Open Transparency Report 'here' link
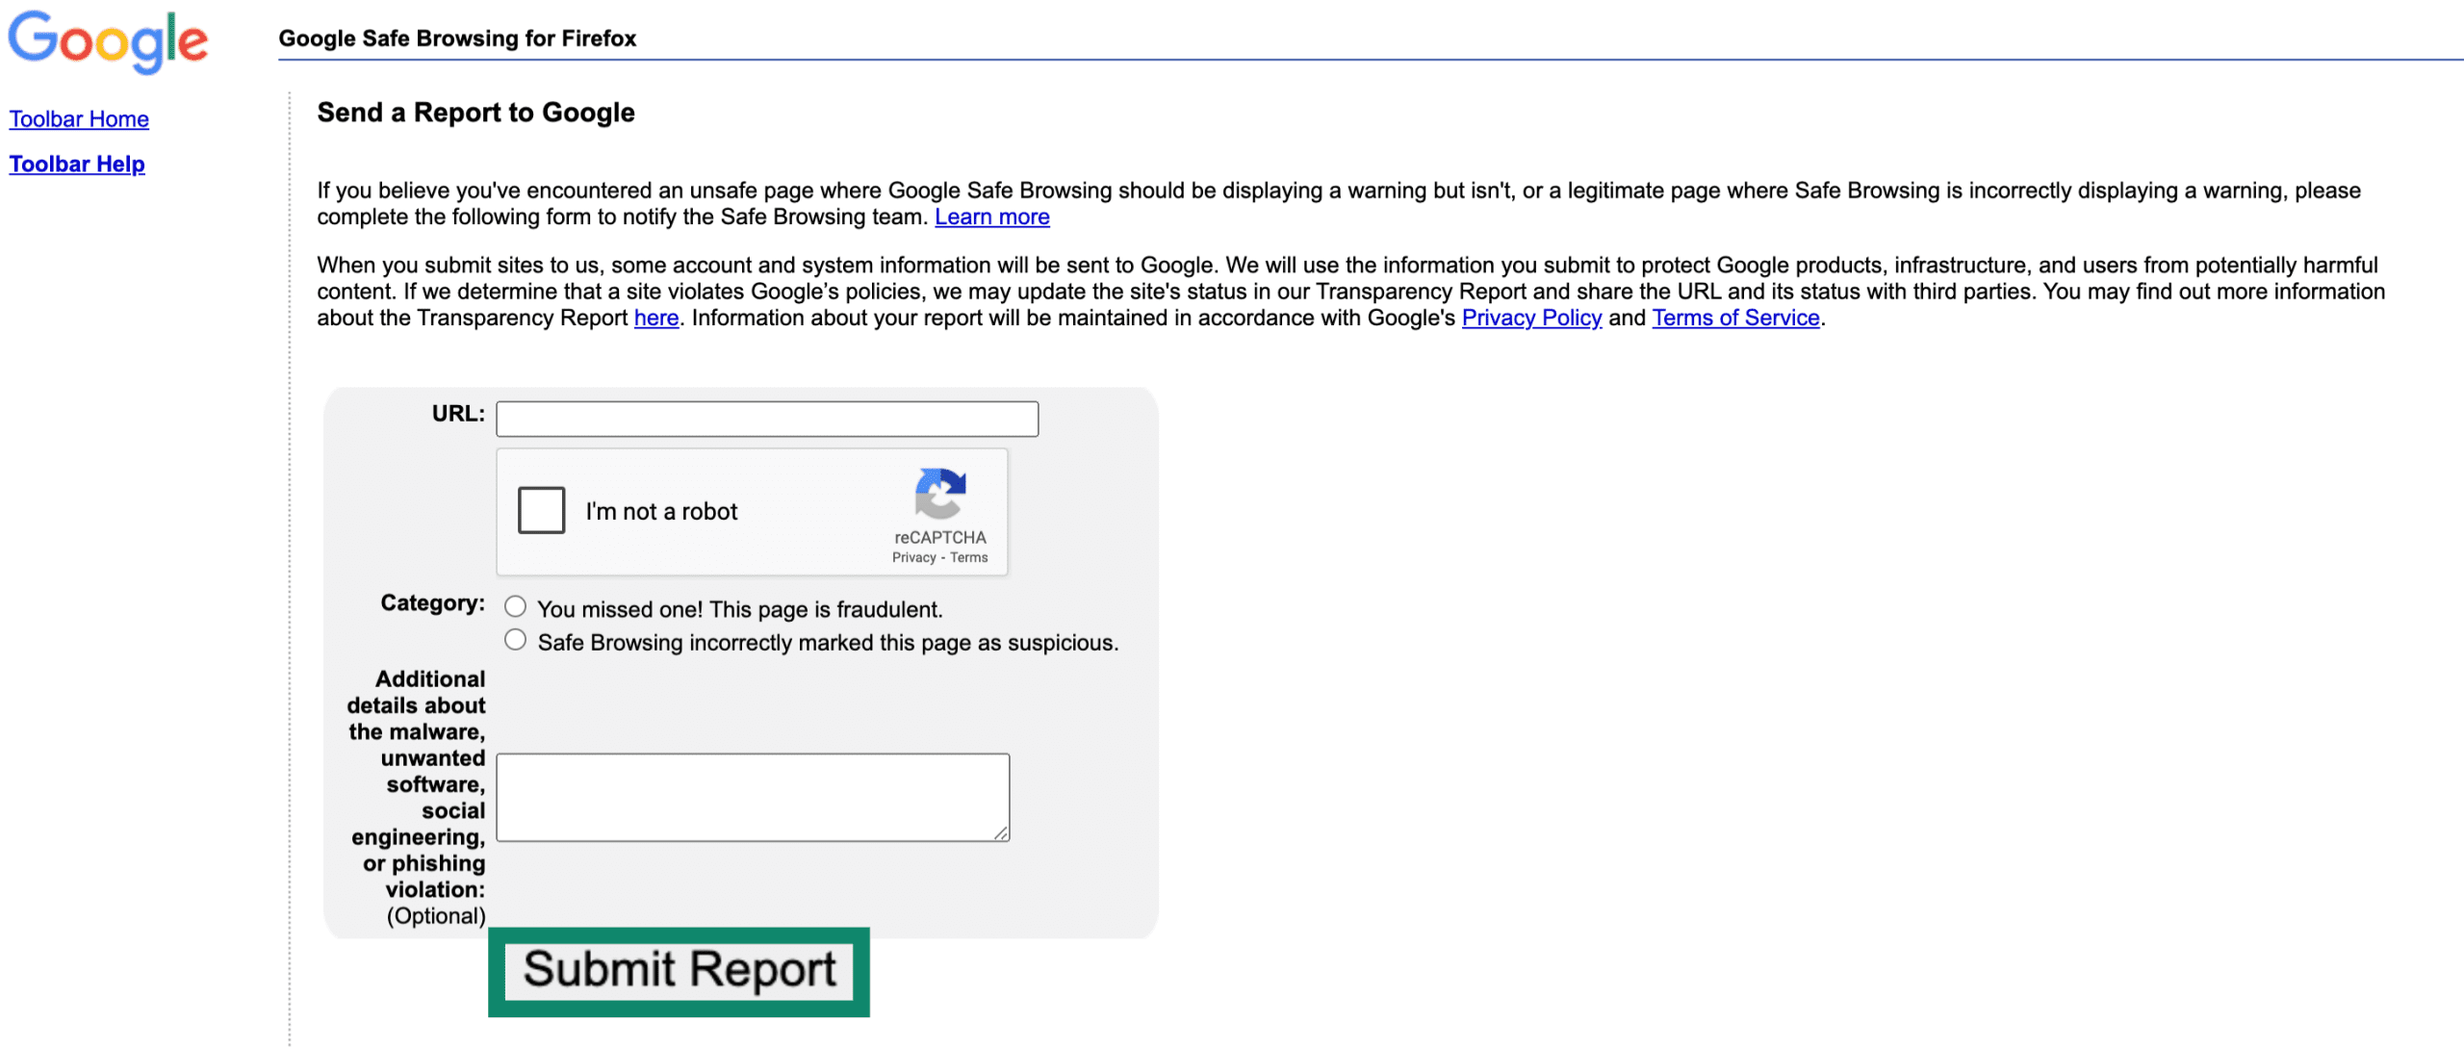The width and height of the screenshot is (2464, 1048). [x=656, y=318]
